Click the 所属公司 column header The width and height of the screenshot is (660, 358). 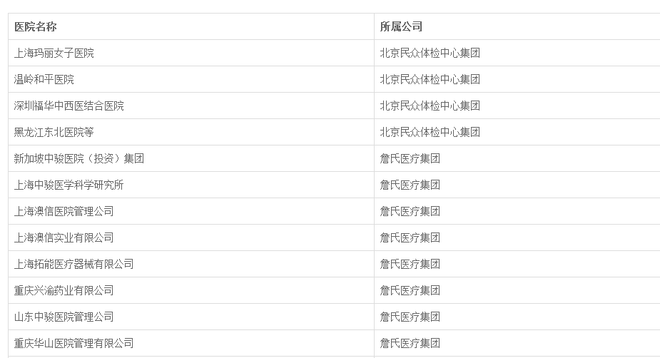tap(401, 26)
